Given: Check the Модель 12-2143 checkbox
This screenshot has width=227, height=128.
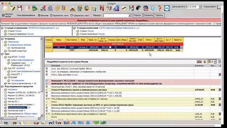Looking at the screenshot, I should point(6,98).
